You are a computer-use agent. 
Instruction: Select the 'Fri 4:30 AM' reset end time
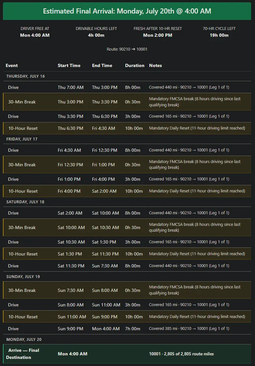click(x=103, y=128)
